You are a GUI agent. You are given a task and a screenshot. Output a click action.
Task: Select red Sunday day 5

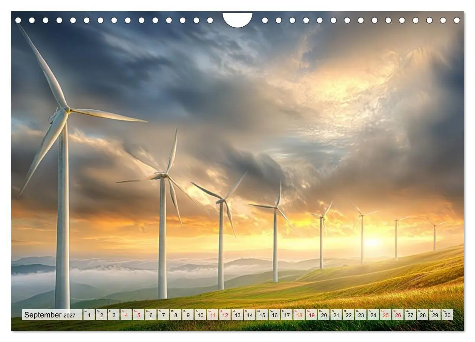[x=138, y=315]
